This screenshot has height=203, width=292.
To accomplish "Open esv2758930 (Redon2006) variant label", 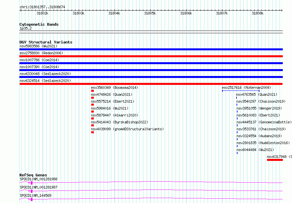I will (x=41, y=53).
